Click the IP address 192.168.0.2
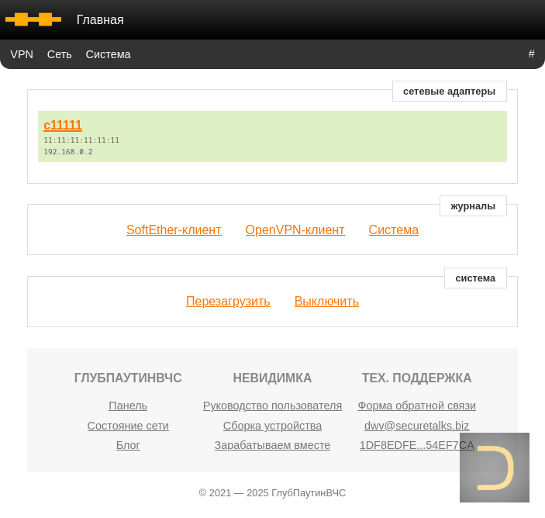Screen dimensions: 545x518 click(68, 151)
